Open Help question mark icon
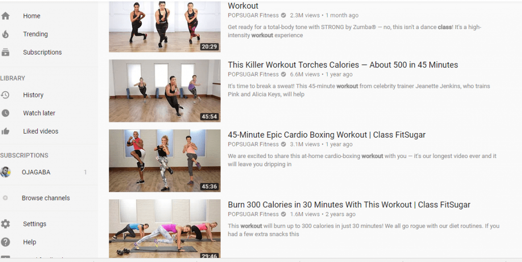The width and height of the screenshot is (522, 262). tap(5, 242)
